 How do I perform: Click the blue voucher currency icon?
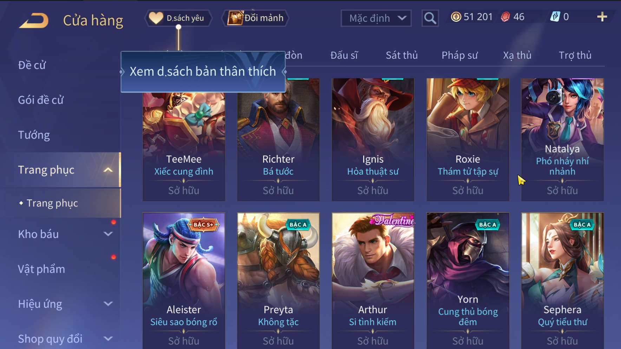(555, 17)
